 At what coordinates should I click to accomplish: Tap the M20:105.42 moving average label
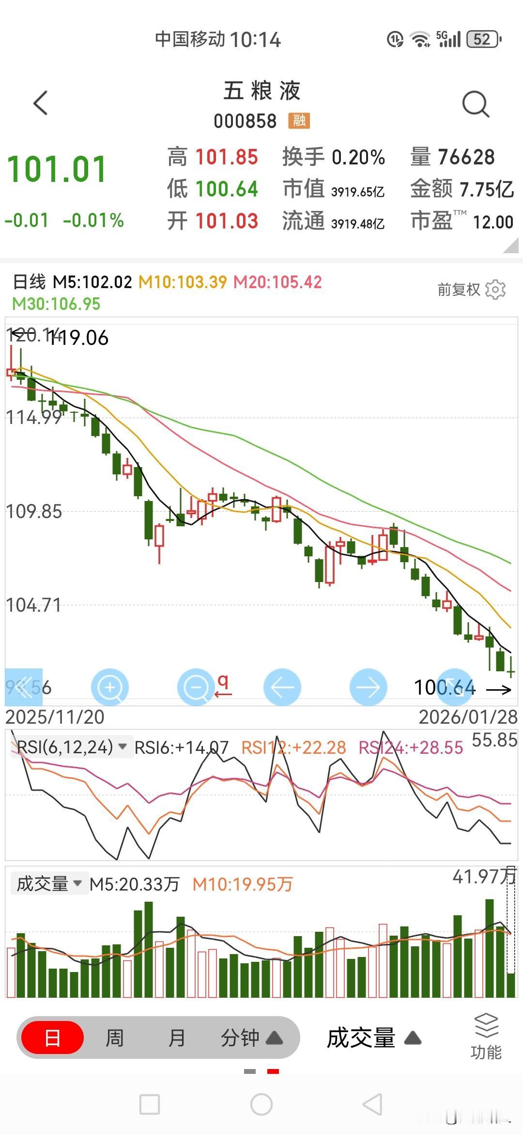[x=277, y=282]
